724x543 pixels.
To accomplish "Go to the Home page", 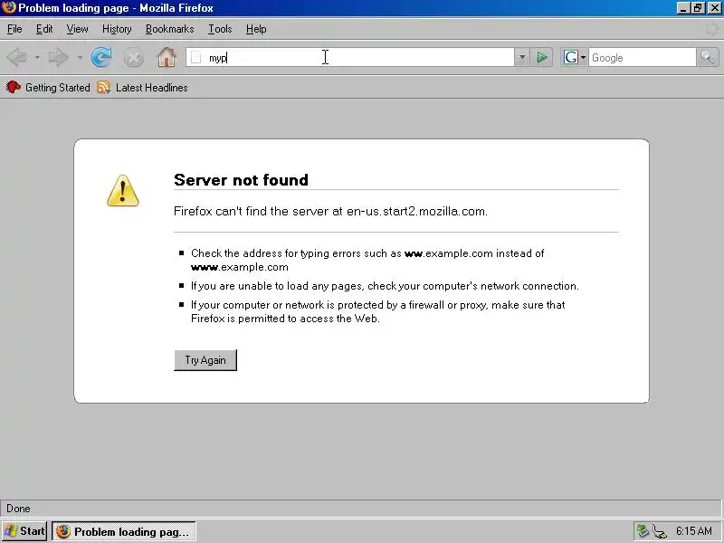I will pyautogui.click(x=167, y=58).
